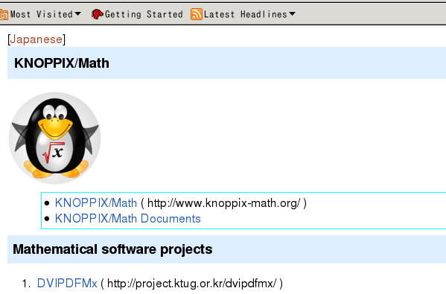
Task: Click the bullet before KNOPPIX/Math Documents
Action: tap(47, 219)
